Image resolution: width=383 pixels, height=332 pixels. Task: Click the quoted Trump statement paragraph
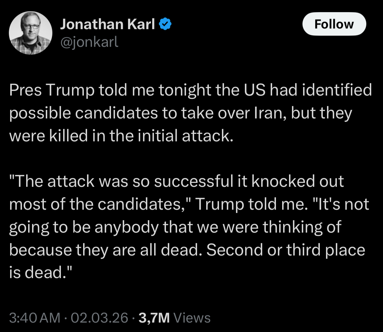pyautogui.click(x=190, y=227)
